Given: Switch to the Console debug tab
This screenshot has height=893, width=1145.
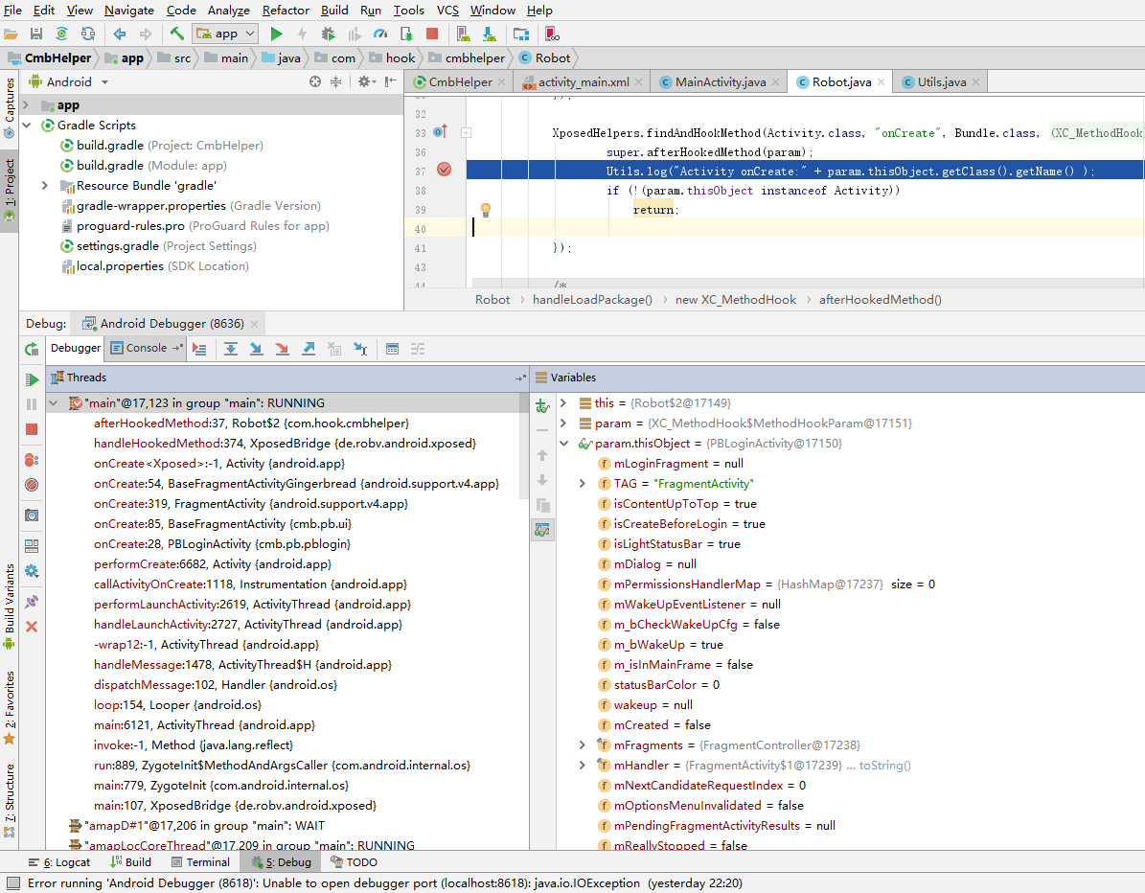Looking at the screenshot, I should (146, 349).
